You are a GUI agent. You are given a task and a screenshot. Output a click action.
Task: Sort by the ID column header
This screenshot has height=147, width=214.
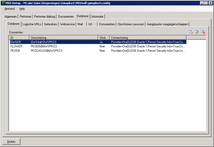19,37
